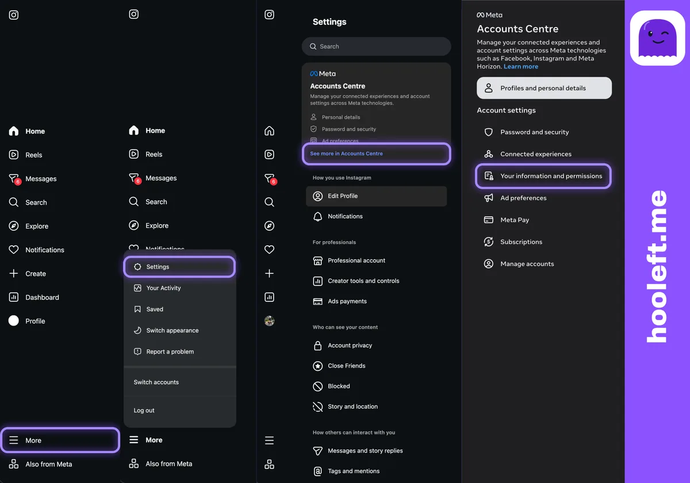Screen dimensions: 690x483
Task: Open Notifications in the leftmost labeled sidebar
Action: click(x=36, y=250)
